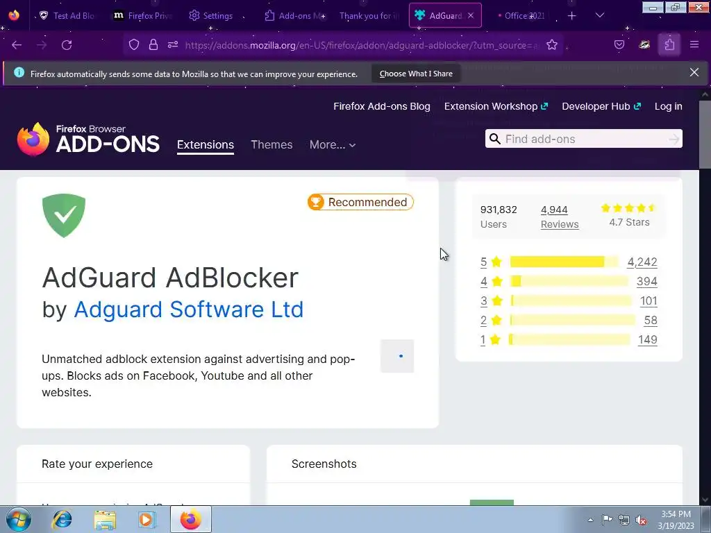Open the Firefox Add-ons Blog link
Screen dimensions: 711x533
tap(382, 106)
